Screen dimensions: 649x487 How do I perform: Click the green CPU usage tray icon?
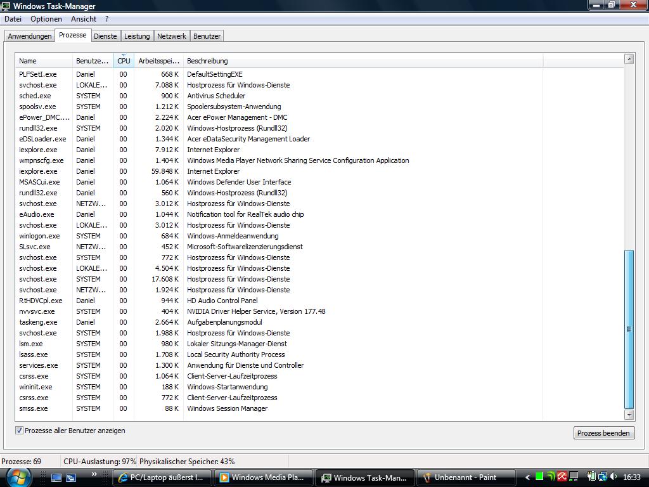click(x=539, y=477)
